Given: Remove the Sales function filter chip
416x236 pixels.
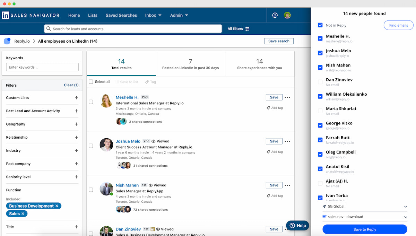Looking at the screenshot, I should pos(23,214).
